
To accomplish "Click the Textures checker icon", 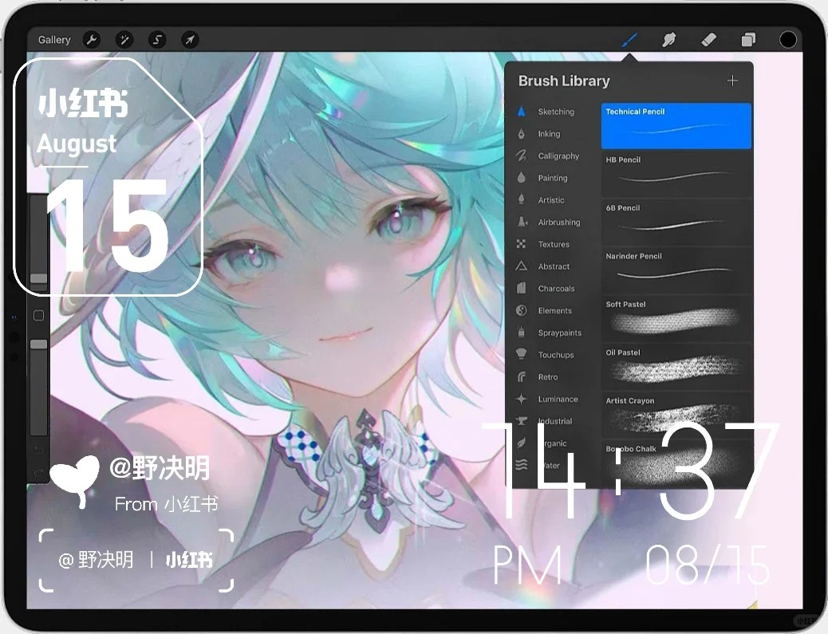I will [521, 244].
